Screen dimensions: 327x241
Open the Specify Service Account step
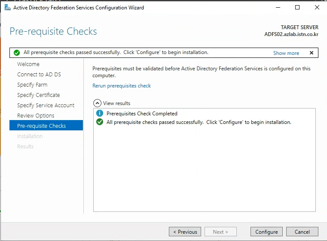point(46,105)
